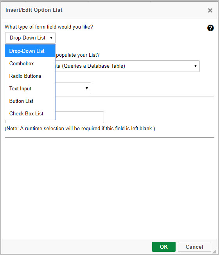219x255 pixels.
Task: Collapse the form field type dropdown
Action: click(x=30, y=38)
